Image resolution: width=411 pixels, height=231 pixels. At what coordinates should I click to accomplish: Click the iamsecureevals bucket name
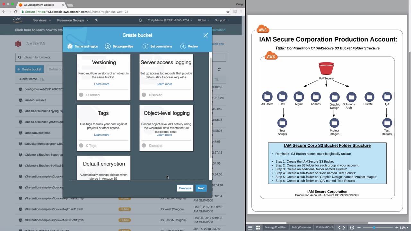tap(35, 100)
